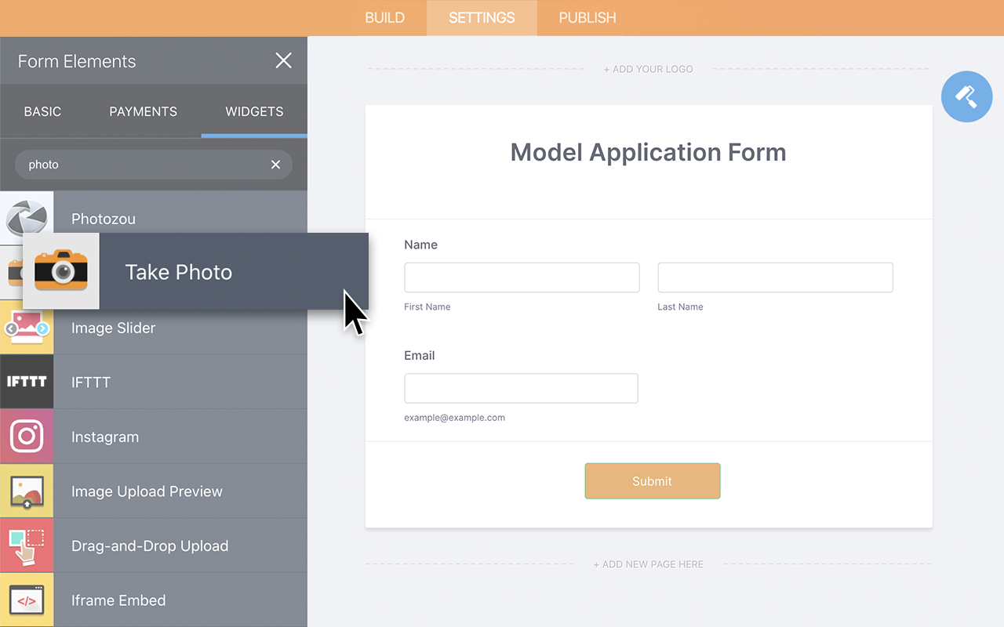1004x627 pixels.
Task: Select the Take Photo camera icon
Action: 61,271
